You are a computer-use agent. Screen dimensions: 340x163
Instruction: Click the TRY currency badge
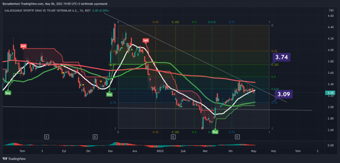tap(331, 10)
